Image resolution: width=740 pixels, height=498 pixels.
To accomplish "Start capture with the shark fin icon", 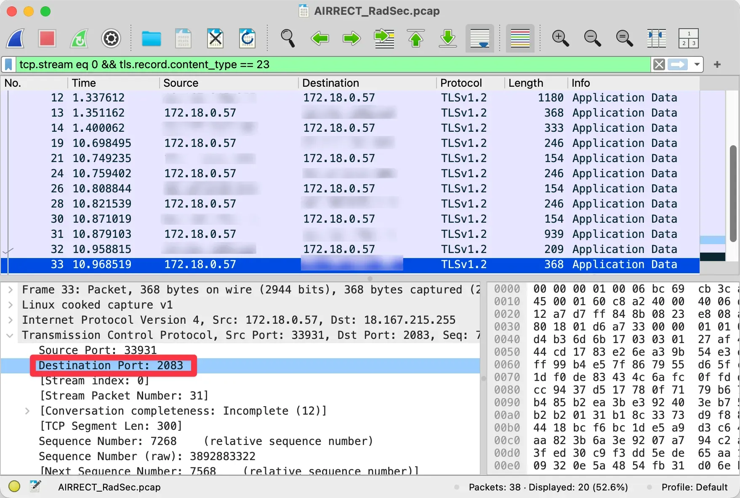I will [x=16, y=38].
